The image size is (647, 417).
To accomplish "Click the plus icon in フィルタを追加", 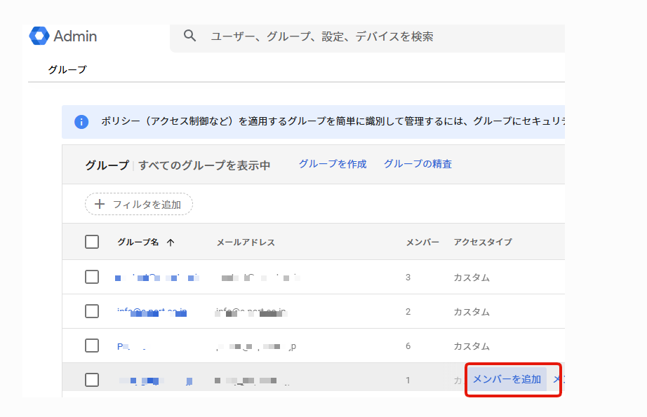I will click(100, 204).
